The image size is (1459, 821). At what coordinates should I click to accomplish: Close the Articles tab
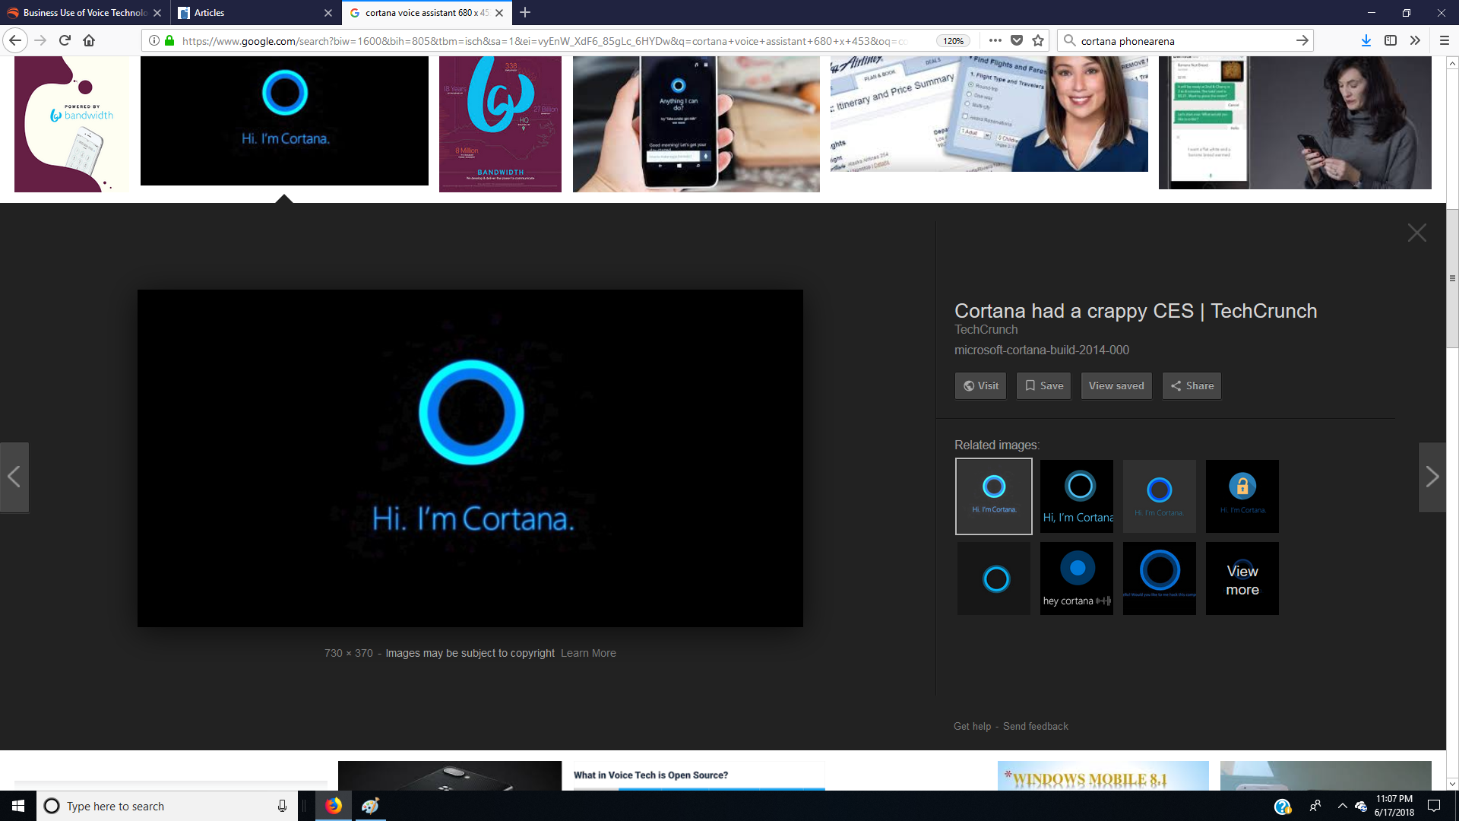click(328, 13)
